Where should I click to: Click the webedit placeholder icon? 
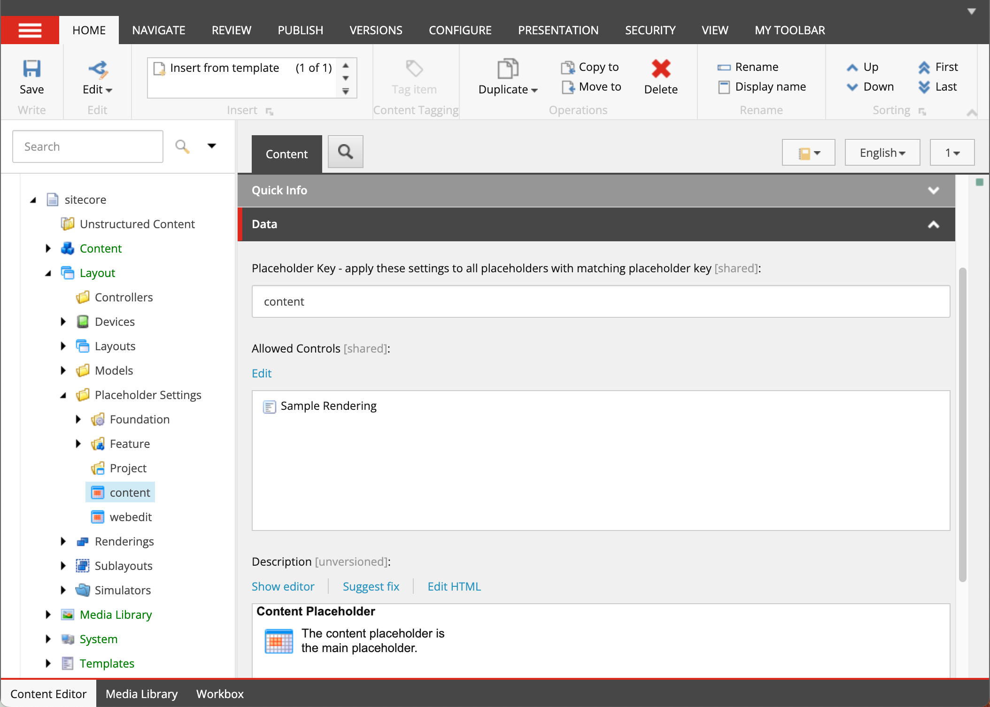[98, 517]
